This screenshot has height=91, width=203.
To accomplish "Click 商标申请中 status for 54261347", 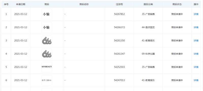I will tap(177, 54).
